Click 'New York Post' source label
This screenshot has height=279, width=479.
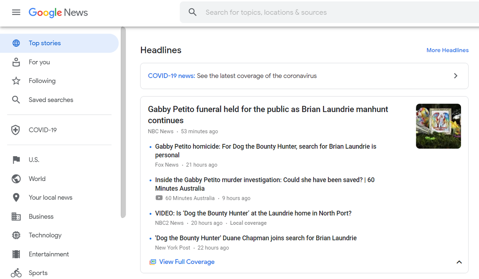(x=173, y=248)
